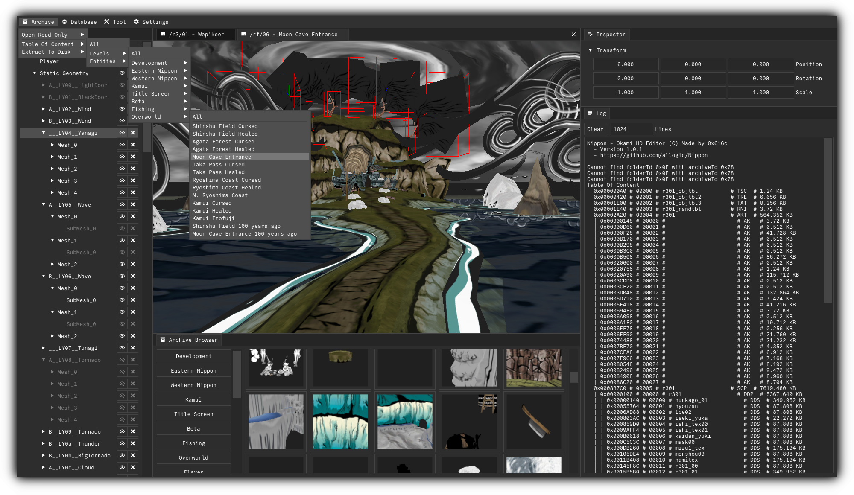Close the Moon Cave Entrance viewport tab
Screen dimensions: 854x495
click(x=573, y=34)
